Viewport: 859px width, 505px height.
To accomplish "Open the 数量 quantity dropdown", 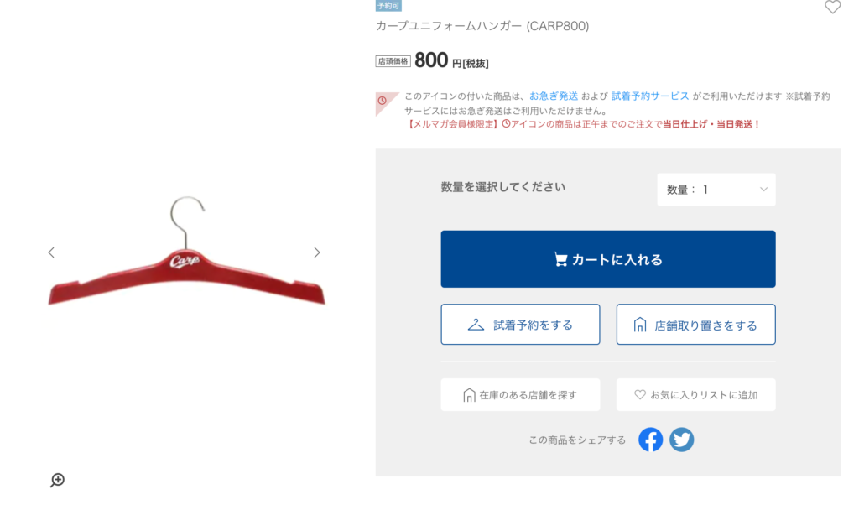I will pos(716,190).
